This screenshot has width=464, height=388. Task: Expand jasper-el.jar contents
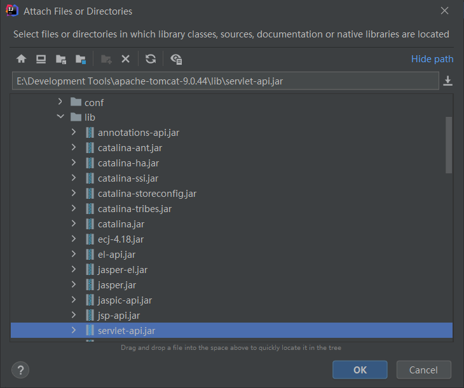click(74, 269)
